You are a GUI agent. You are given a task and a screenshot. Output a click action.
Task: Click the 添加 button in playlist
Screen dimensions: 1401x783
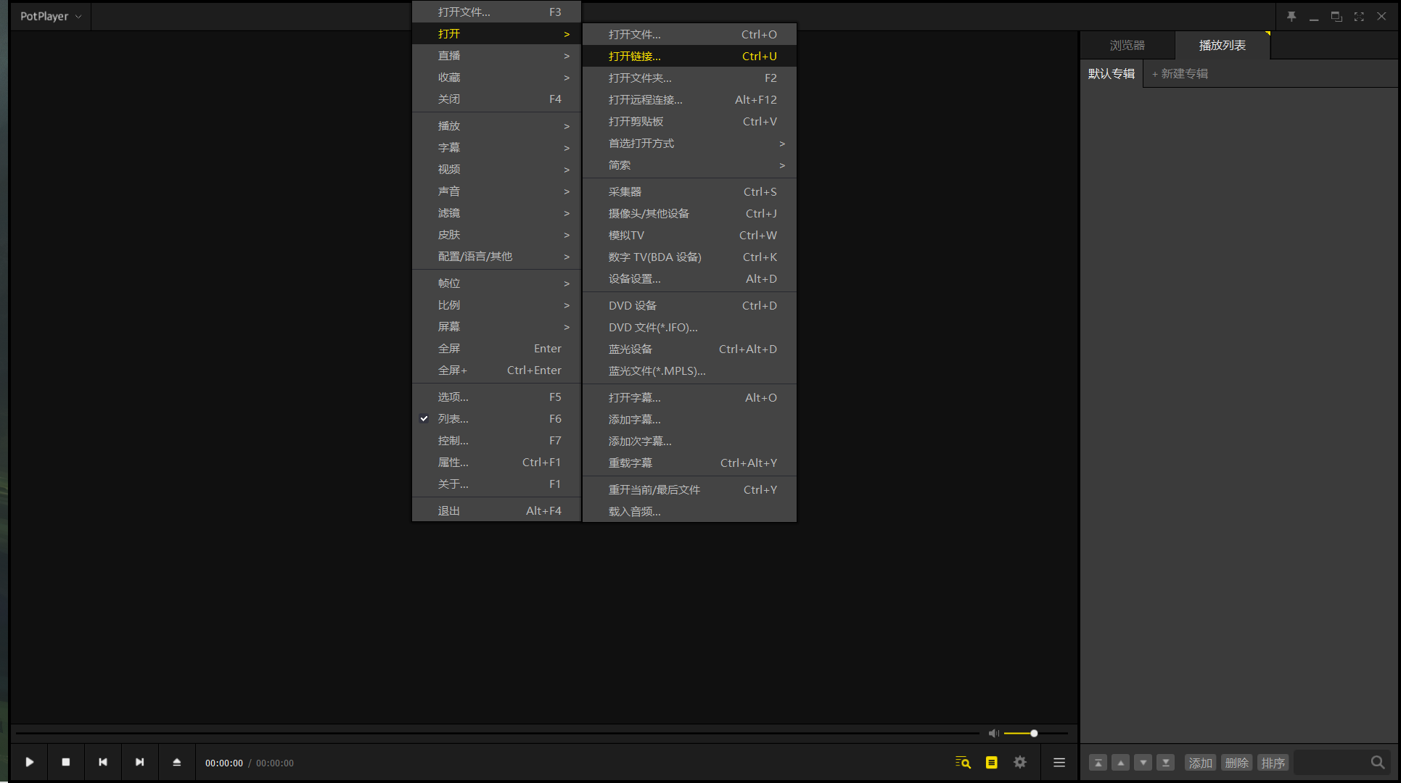pyautogui.click(x=1200, y=763)
